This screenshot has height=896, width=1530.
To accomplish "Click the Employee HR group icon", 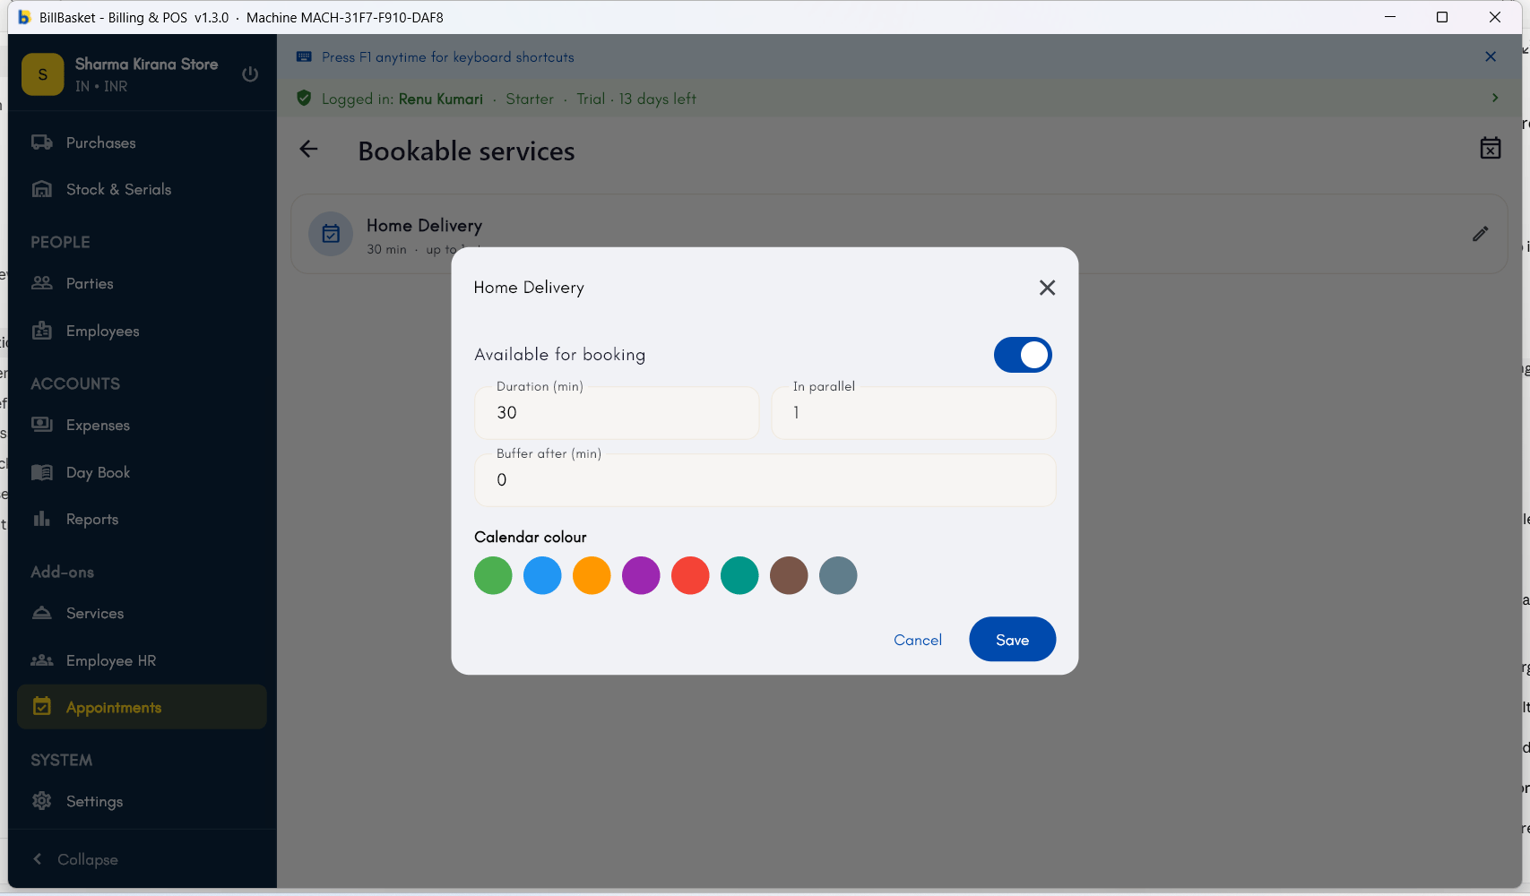I will 41,660.
